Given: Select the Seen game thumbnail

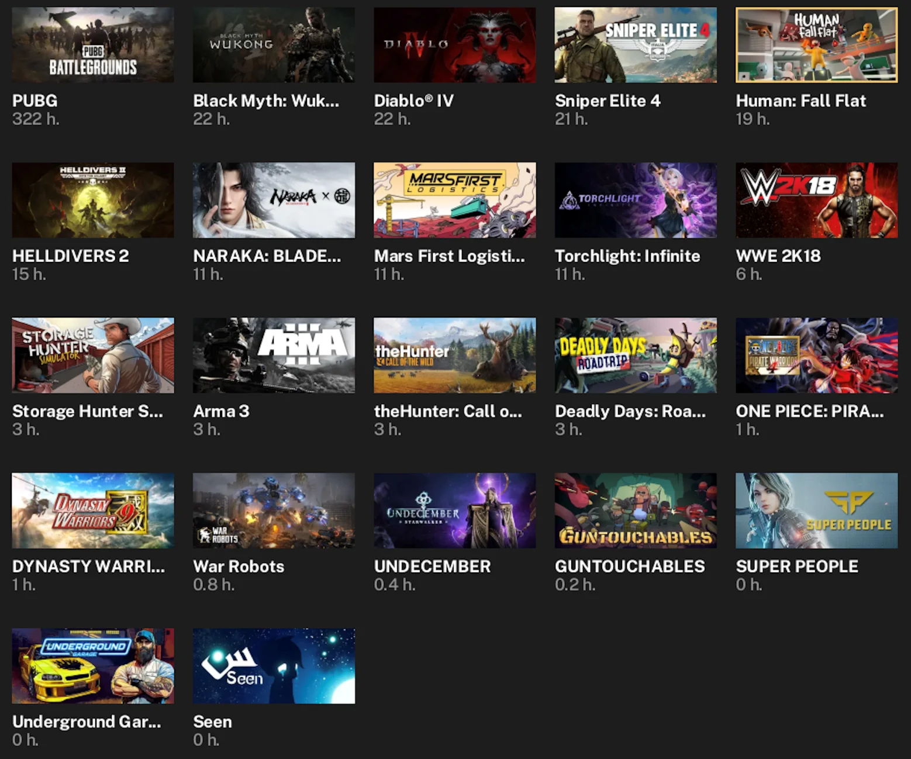Looking at the screenshot, I should [x=273, y=665].
